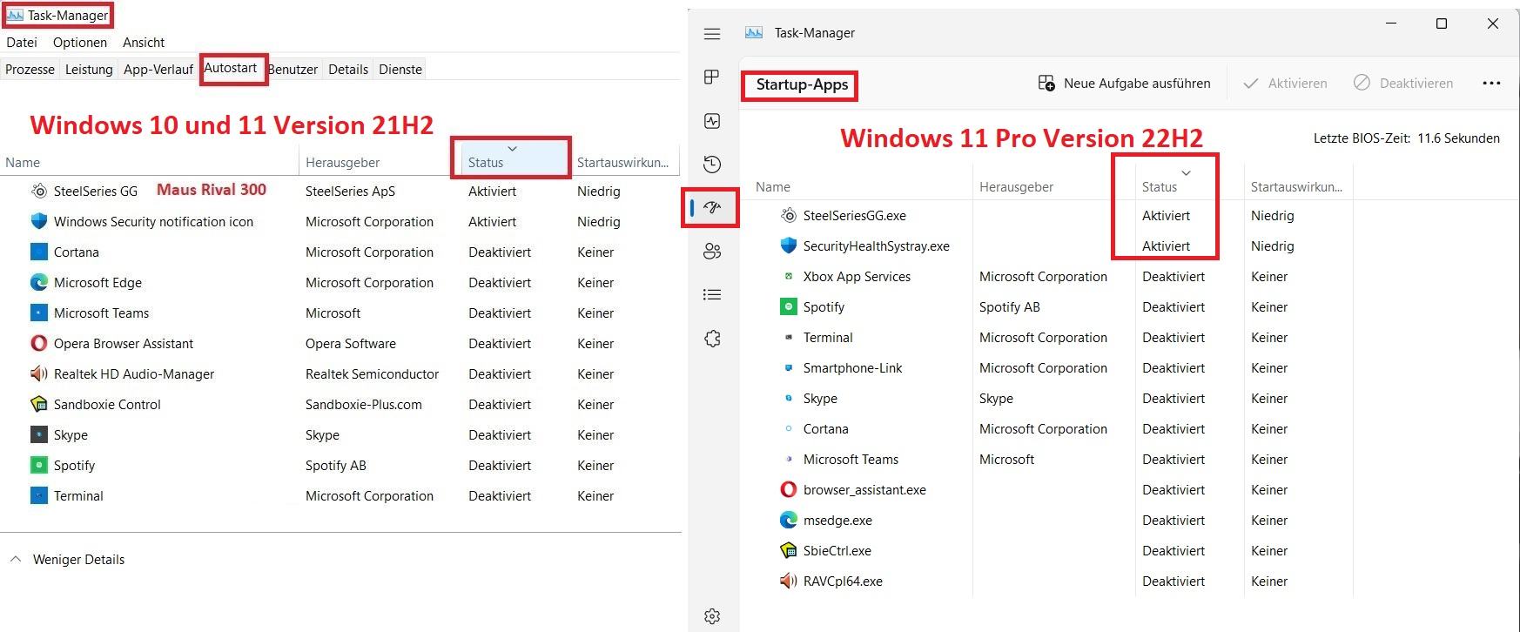Click the Aktivieren button
This screenshot has height=632, width=1520.
[x=1286, y=84]
